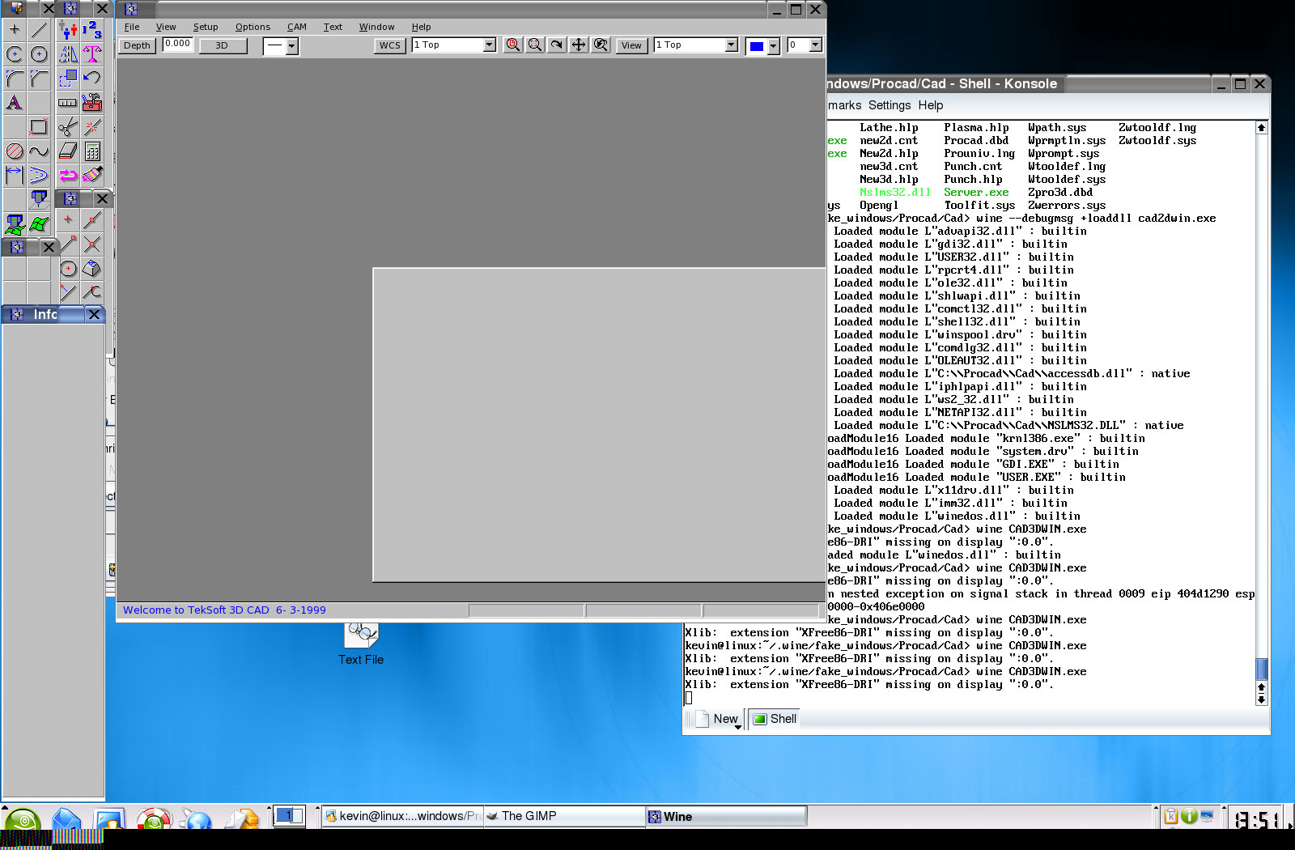Select the Point tool (plus icon)
1295x850 pixels.
[x=15, y=30]
